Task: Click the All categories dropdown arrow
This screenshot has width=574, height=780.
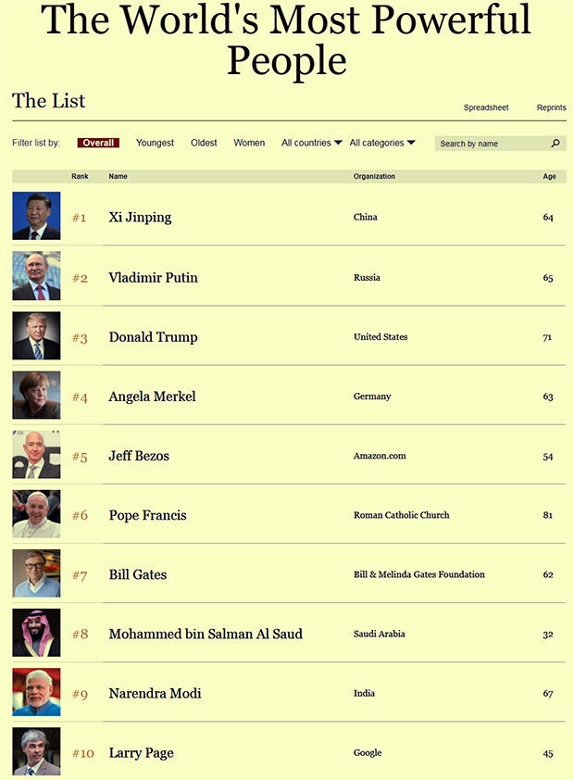Action: click(411, 143)
